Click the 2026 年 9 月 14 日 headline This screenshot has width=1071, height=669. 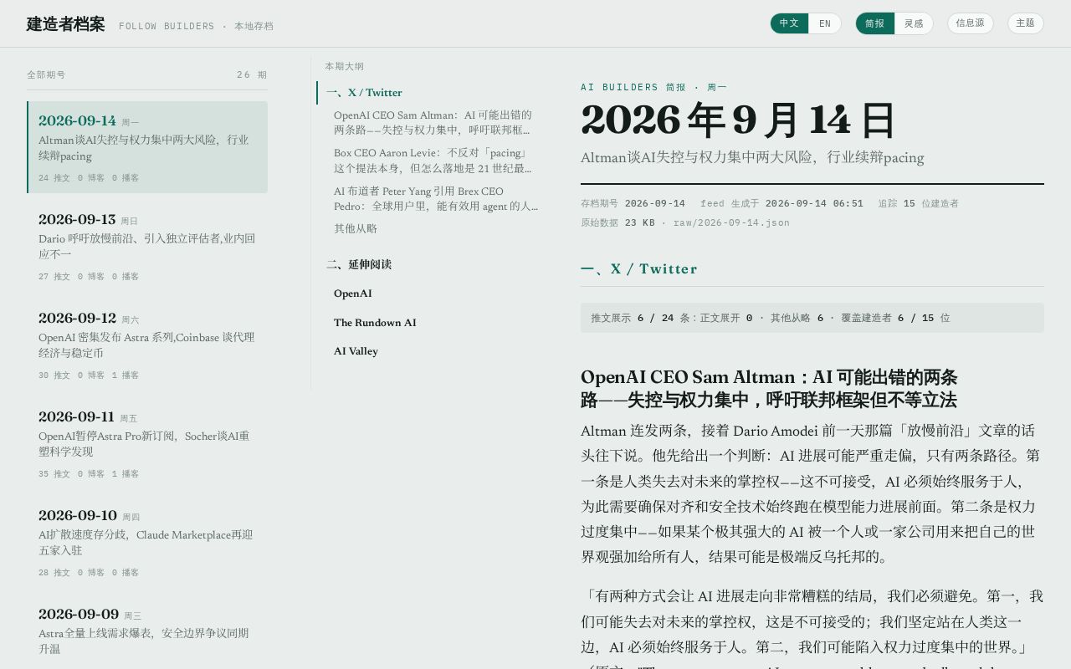pos(739,120)
